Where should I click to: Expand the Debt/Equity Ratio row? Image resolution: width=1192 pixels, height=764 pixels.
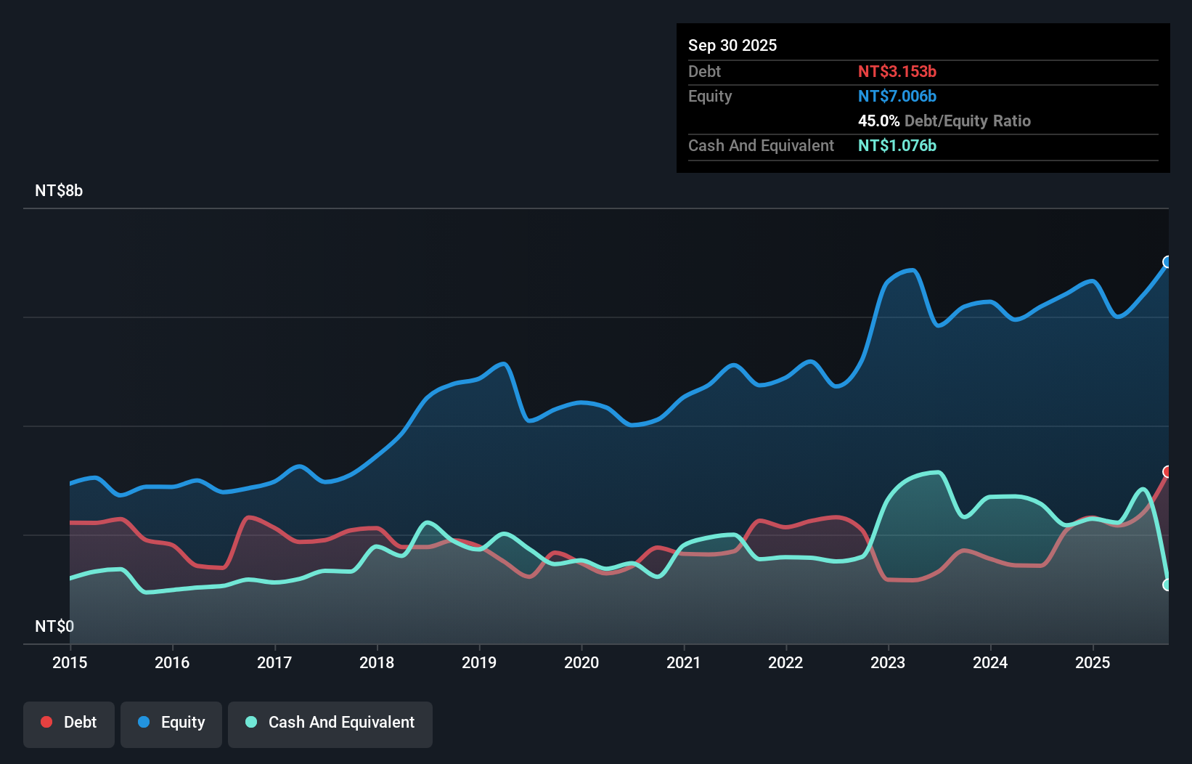[x=944, y=121]
